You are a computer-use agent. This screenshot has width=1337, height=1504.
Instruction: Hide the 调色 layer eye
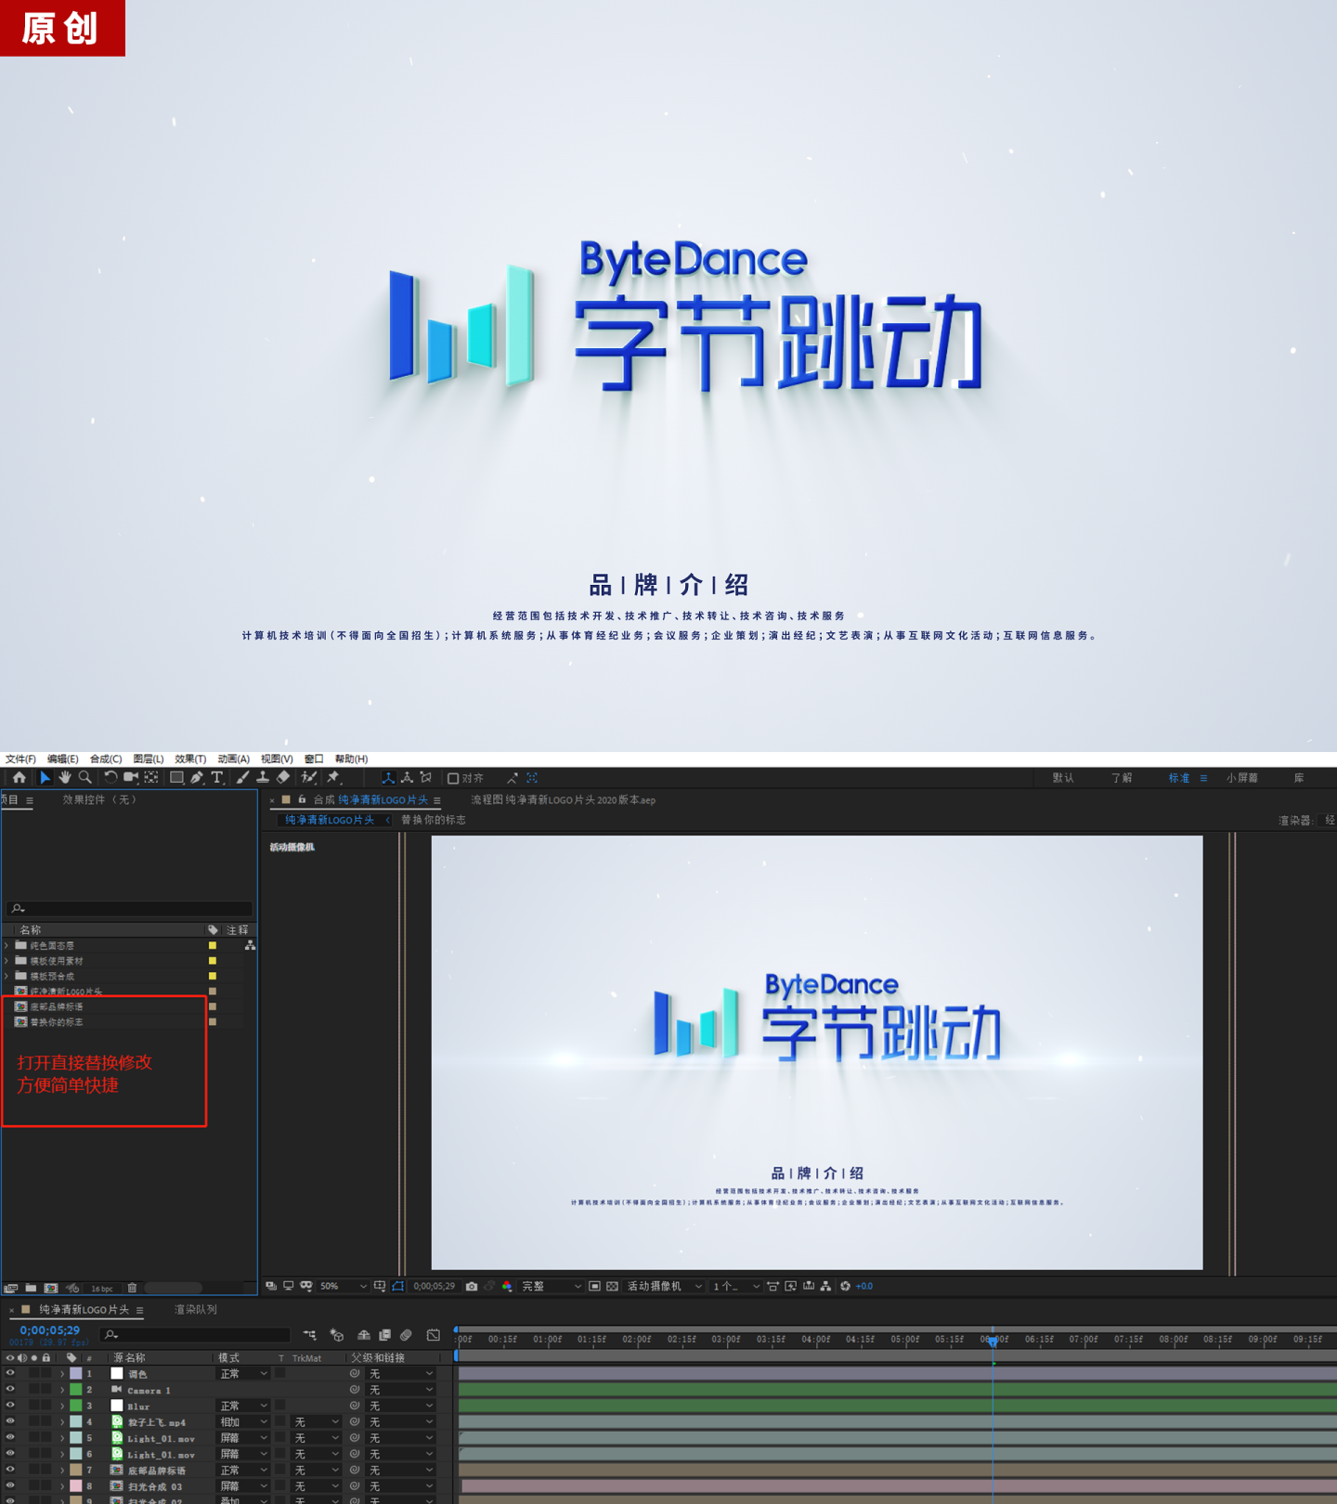coord(10,1373)
